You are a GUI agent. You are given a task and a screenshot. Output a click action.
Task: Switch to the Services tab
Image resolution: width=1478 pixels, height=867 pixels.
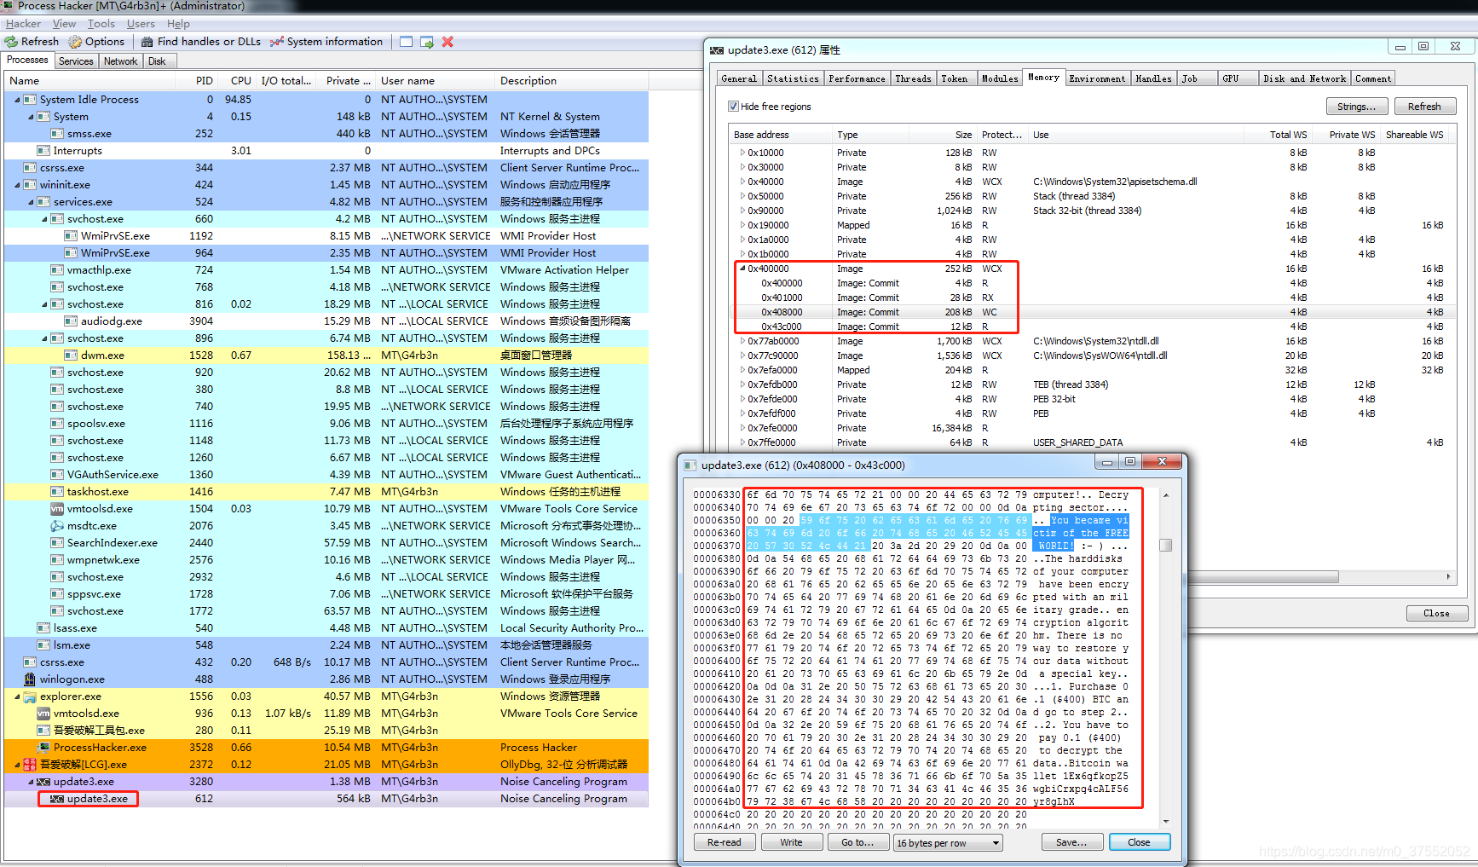[76, 61]
